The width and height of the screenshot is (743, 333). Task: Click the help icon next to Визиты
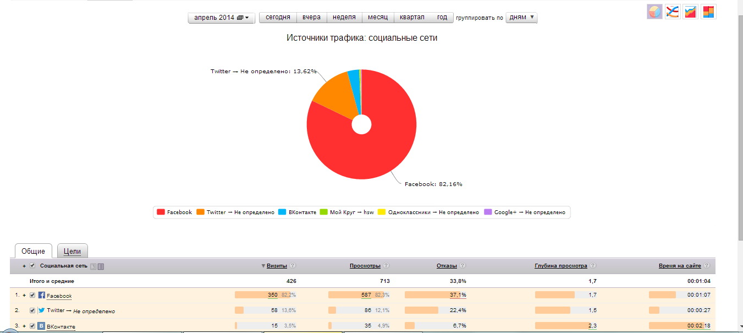tap(293, 266)
